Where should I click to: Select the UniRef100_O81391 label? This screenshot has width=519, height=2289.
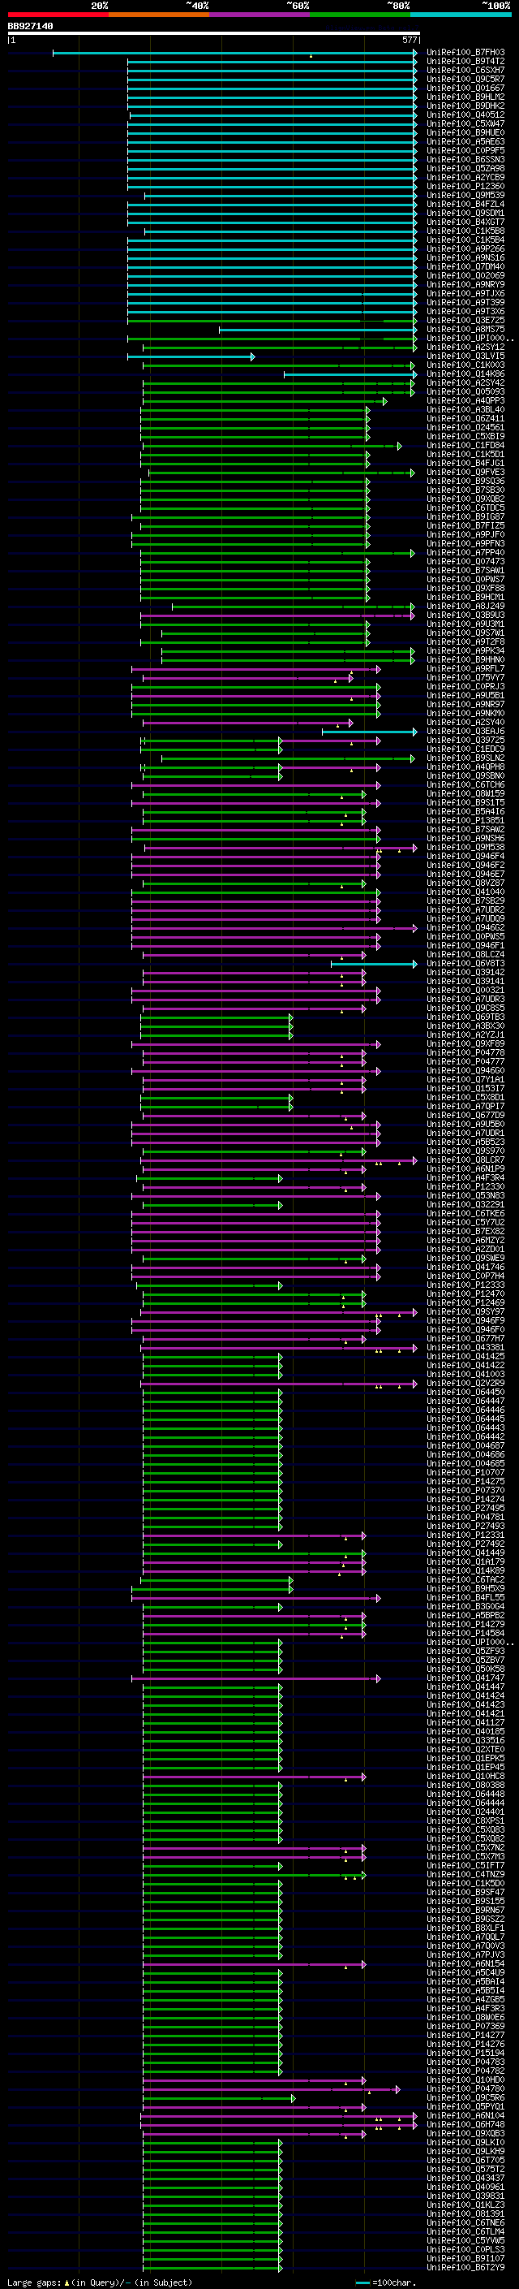tap(465, 2213)
